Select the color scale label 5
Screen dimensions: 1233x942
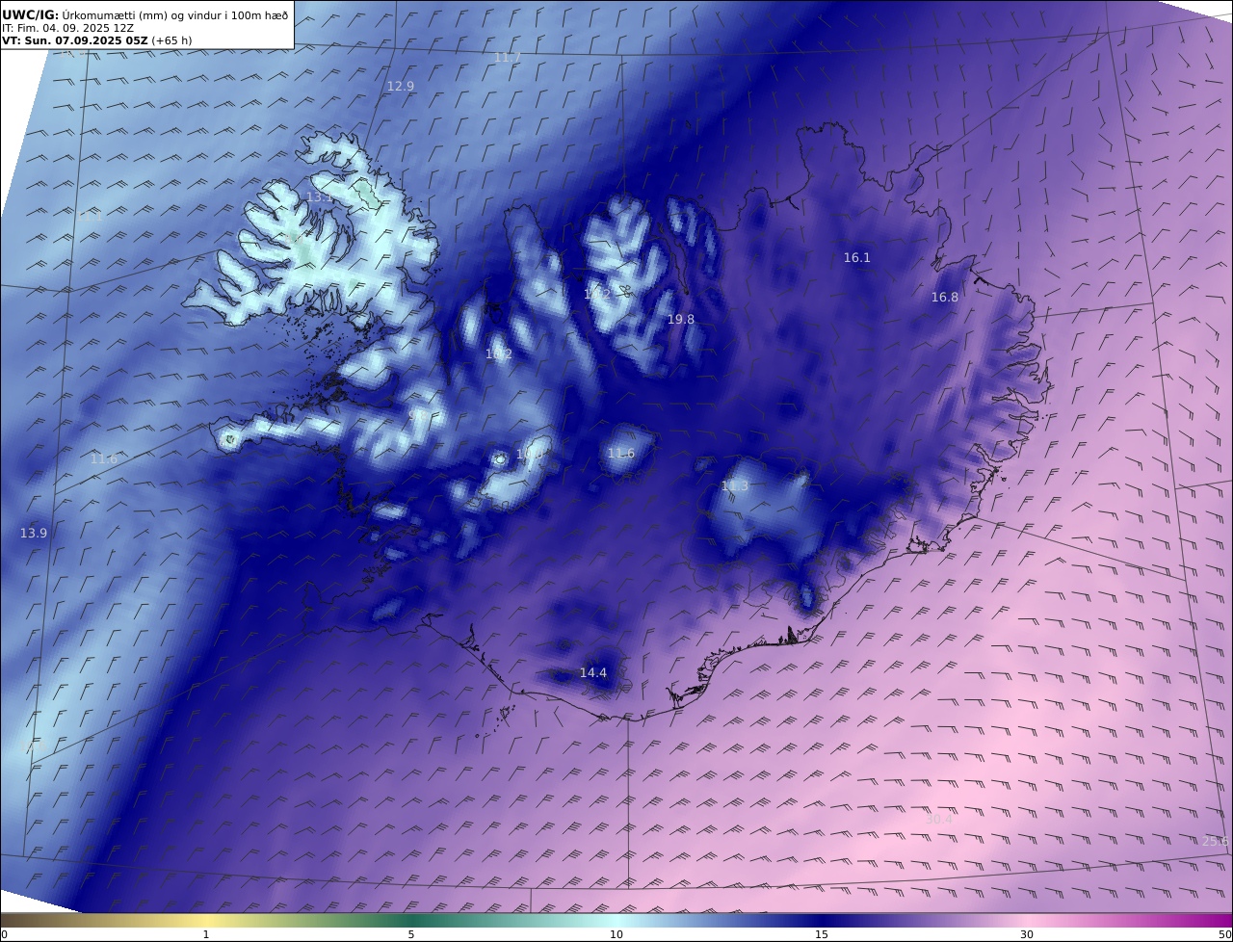coord(411,934)
